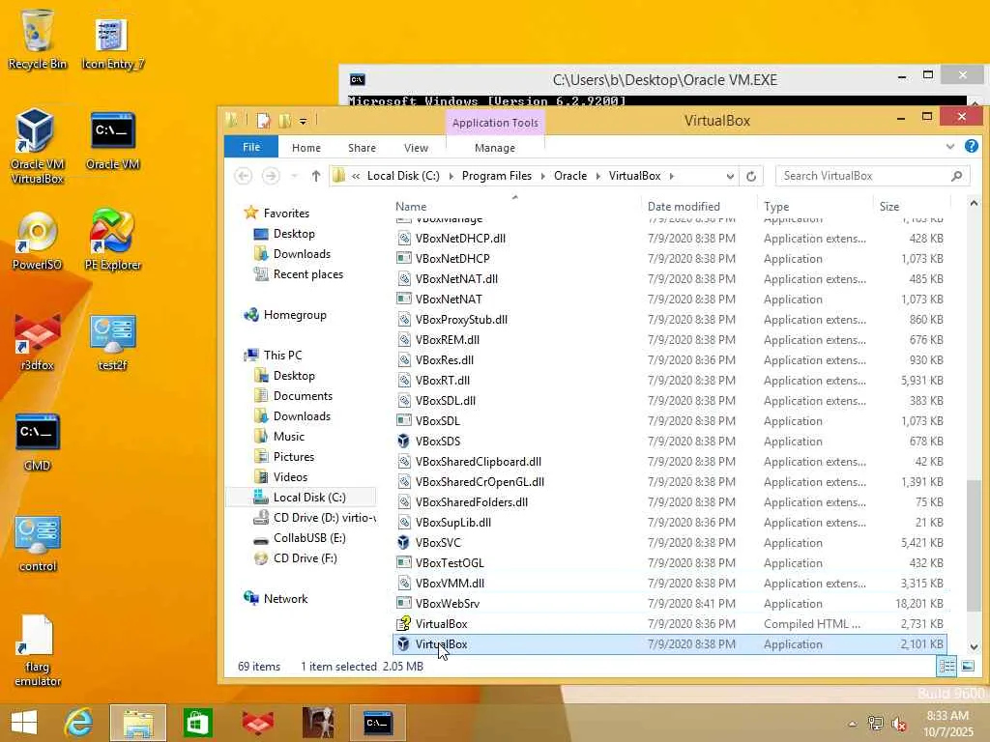This screenshot has height=742, width=990.
Task: Click the Application Tools contextual tab
Action: 495,123
